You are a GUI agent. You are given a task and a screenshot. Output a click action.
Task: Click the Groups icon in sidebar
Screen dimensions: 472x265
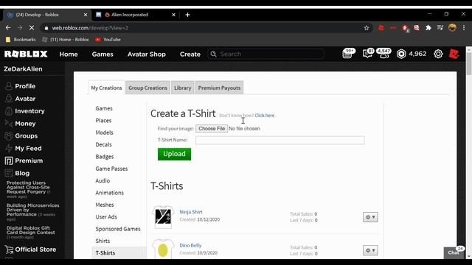coord(9,135)
